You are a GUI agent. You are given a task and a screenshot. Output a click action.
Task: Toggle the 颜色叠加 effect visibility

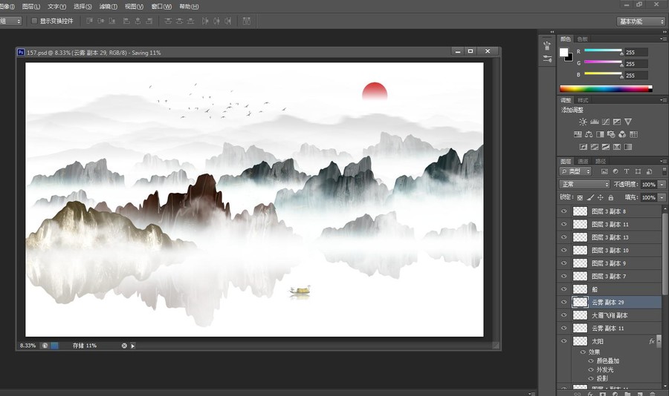591,360
